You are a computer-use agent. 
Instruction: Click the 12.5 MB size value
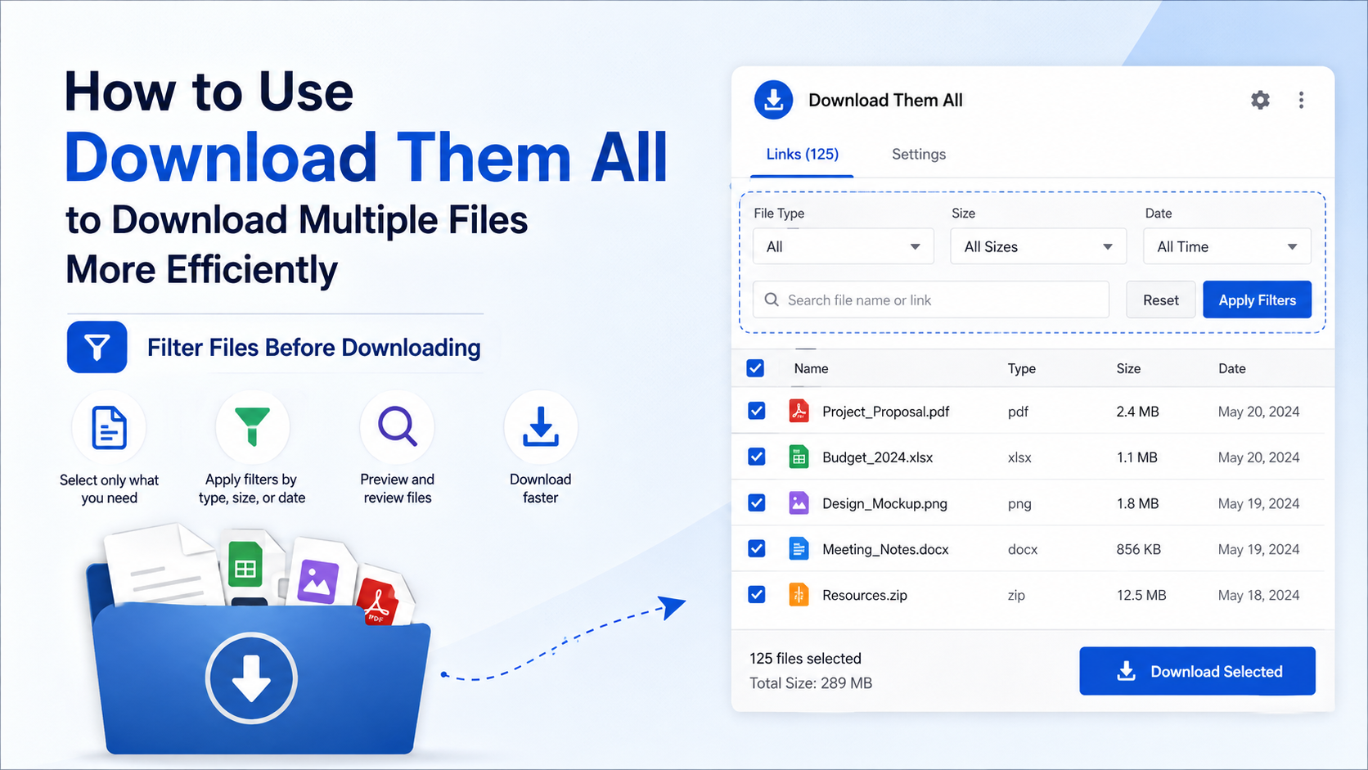click(x=1141, y=594)
